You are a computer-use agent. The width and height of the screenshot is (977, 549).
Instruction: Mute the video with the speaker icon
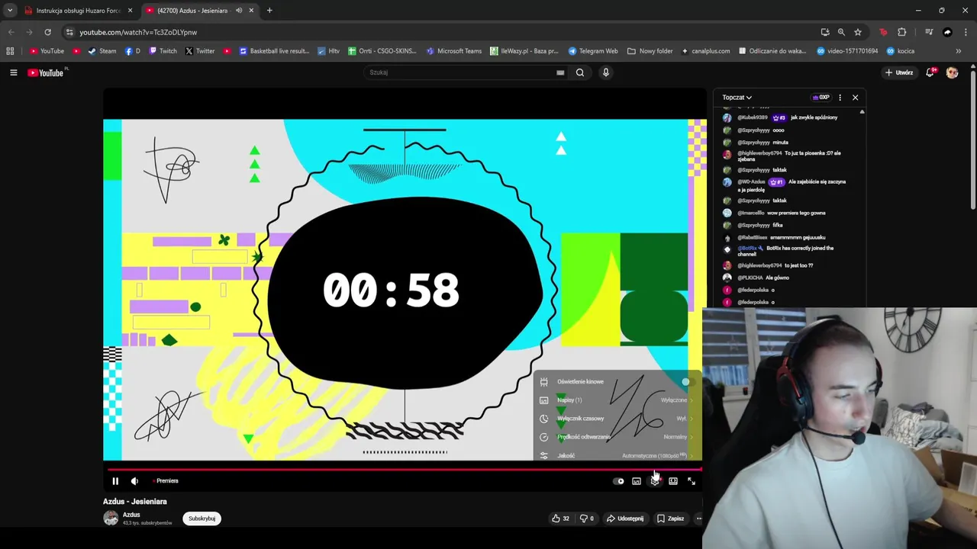(134, 481)
